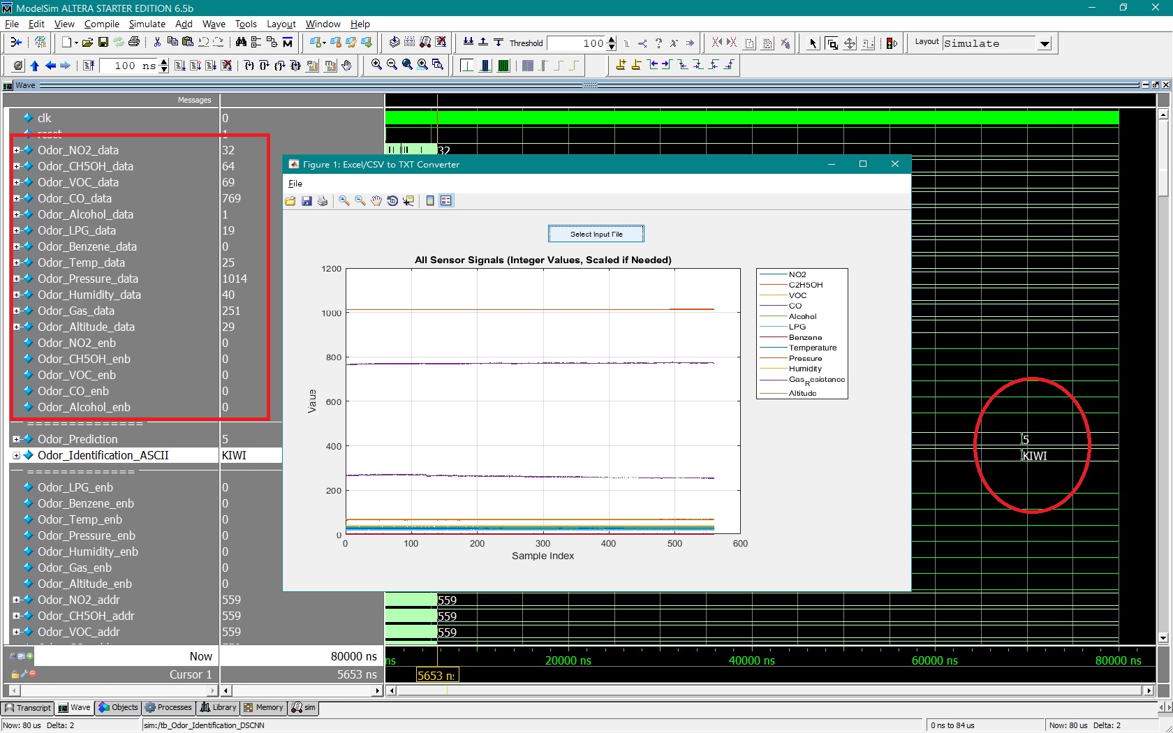Click the Save icon in ModelSim toolbar
1173x733 pixels.
pos(103,43)
